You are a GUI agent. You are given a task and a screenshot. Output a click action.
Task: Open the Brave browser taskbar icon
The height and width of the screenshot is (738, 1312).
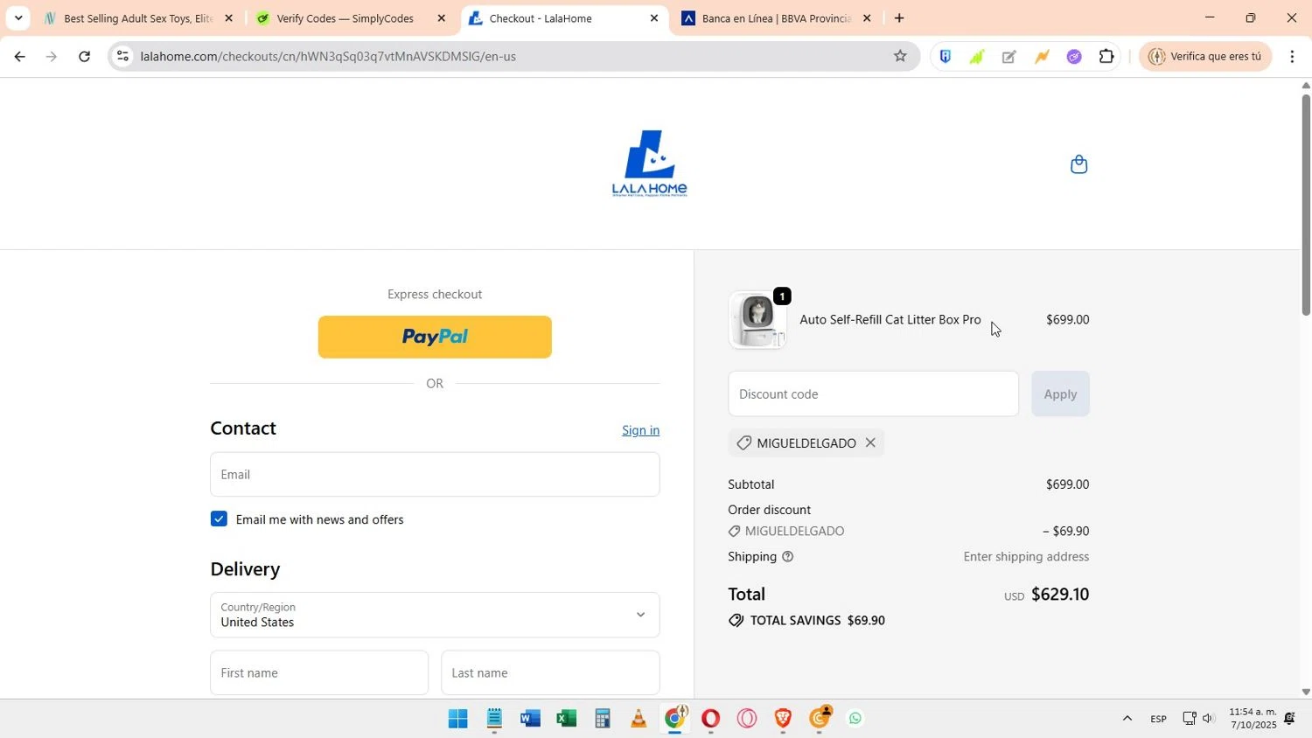point(783,719)
